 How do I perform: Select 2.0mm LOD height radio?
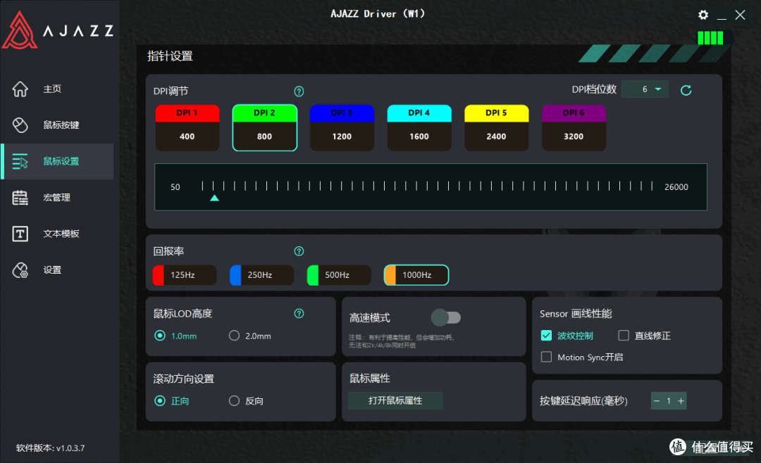(234, 336)
